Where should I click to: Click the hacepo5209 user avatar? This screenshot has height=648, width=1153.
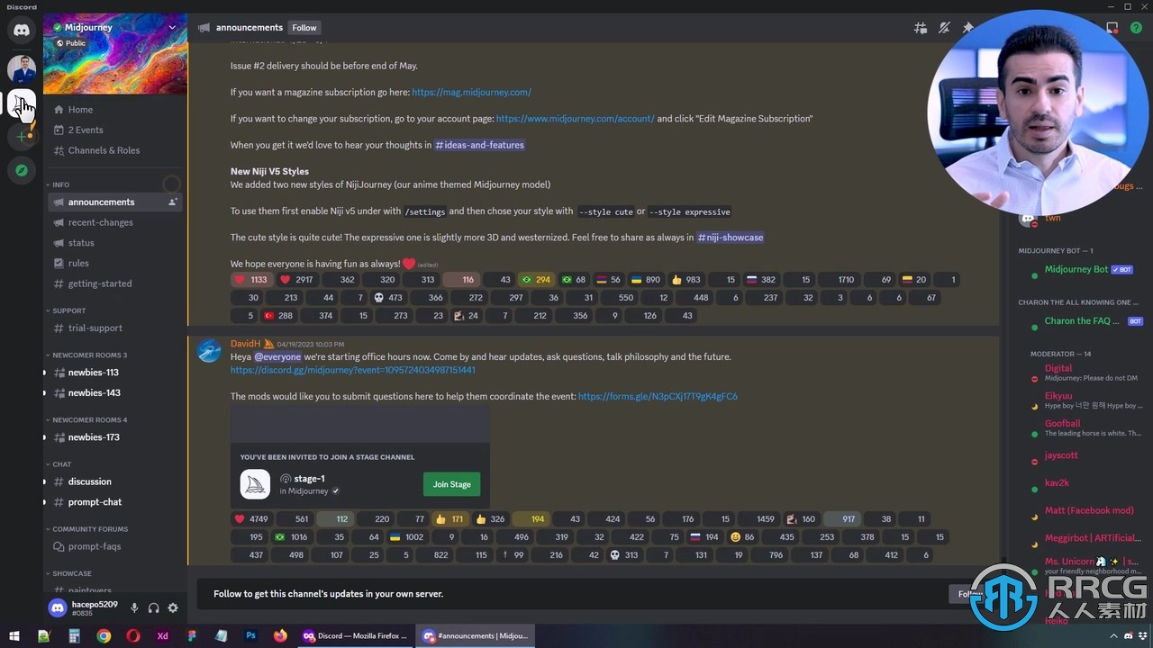pyautogui.click(x=58, y=608)
